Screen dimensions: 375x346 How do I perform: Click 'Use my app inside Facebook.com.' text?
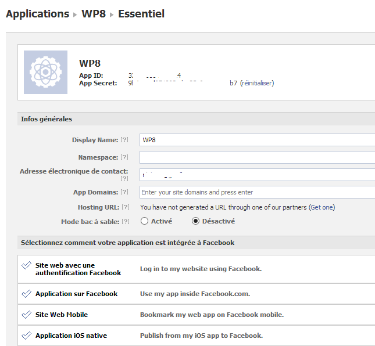[x=195, y=294]
